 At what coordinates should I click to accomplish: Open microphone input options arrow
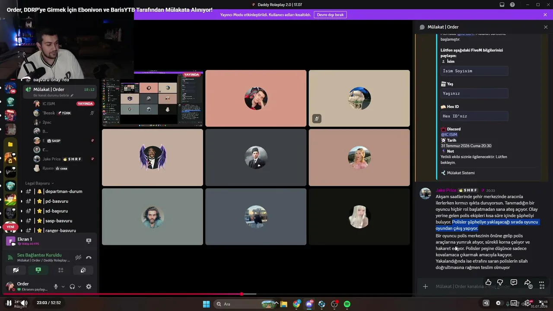[x=63, y=286]
